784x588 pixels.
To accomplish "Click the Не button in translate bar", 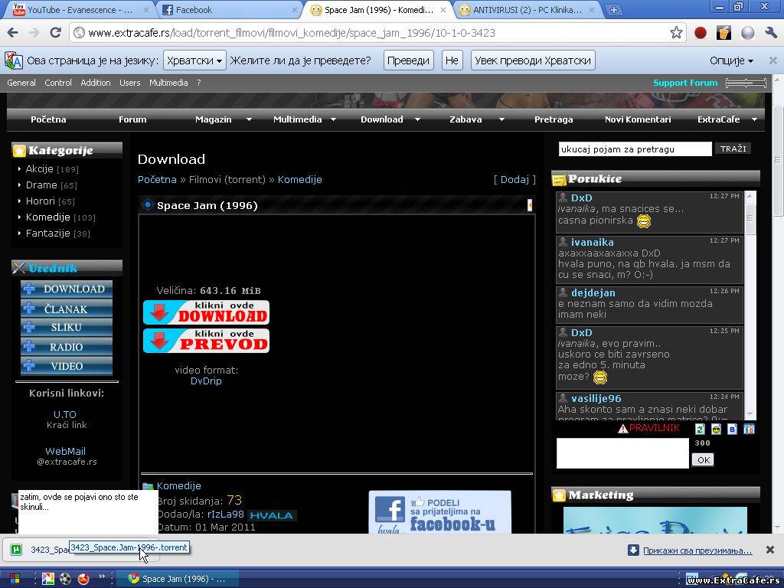I will pos(452,60).
